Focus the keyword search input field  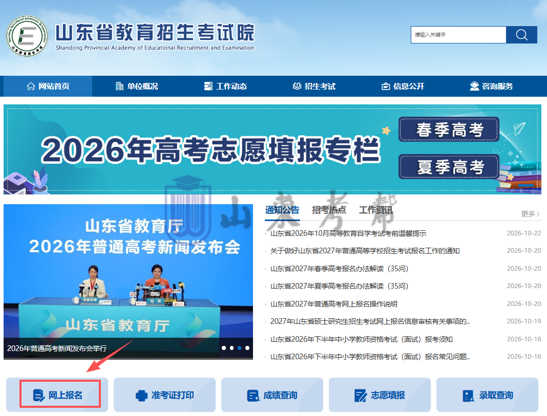(x=458, y=35)
